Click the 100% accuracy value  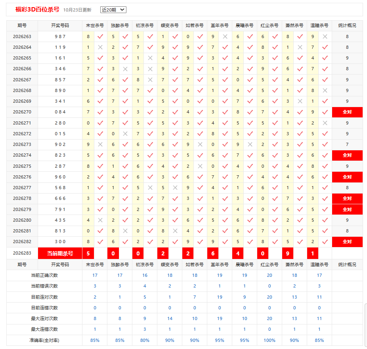click(x=270, y=340)
